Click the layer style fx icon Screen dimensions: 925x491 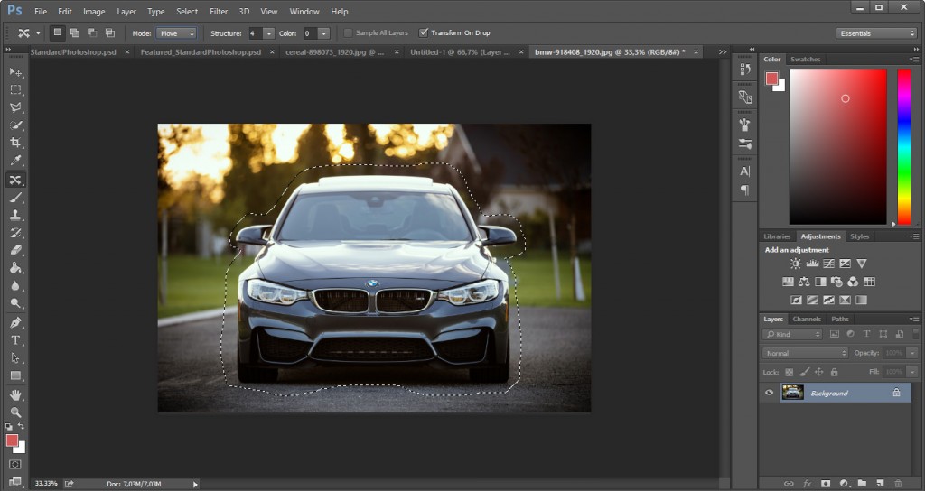[807, 484]
